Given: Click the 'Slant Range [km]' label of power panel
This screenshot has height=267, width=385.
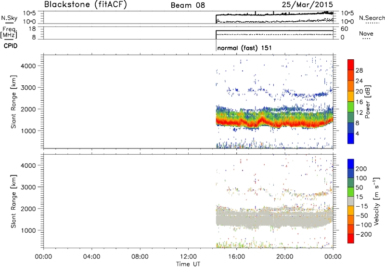Looking at the screenshot, I should (13, 102).
